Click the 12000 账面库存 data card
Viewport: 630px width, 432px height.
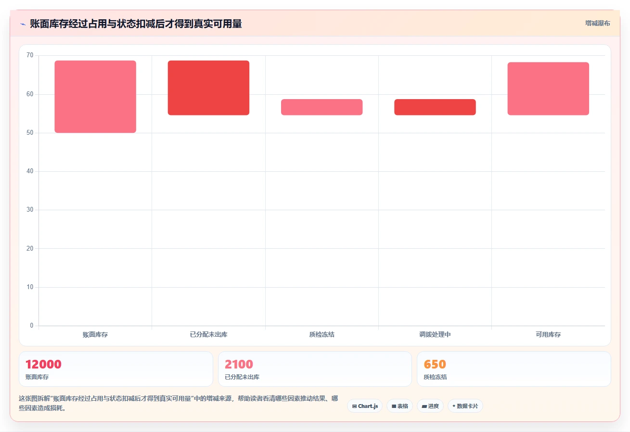point(116,369)
